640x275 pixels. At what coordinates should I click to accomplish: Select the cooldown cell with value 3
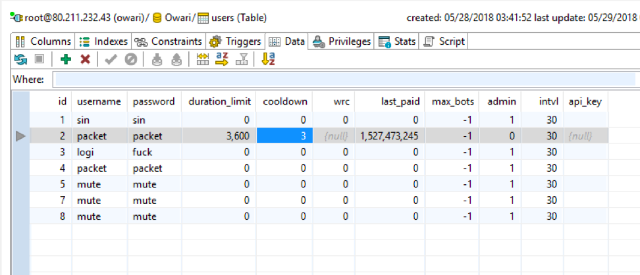pos(282,136)
